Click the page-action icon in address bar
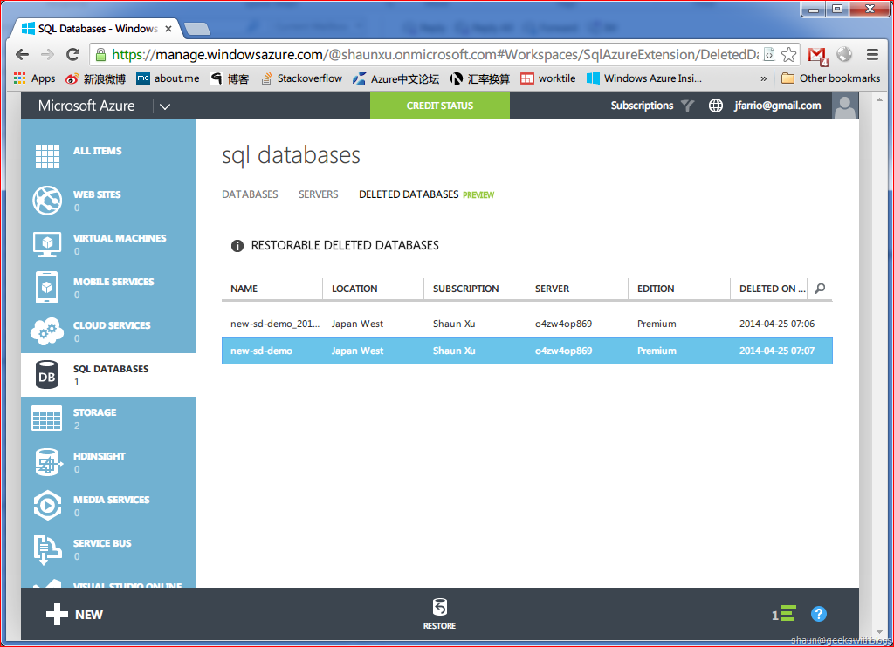Image resolution: width=894 pixels, height=647 pixels. pyautogui.click(x=769, y=55)
